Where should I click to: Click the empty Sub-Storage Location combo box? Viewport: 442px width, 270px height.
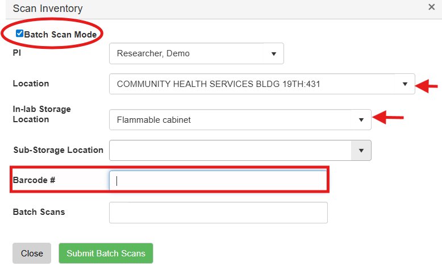pyautogui.click(x=231, y=151)
